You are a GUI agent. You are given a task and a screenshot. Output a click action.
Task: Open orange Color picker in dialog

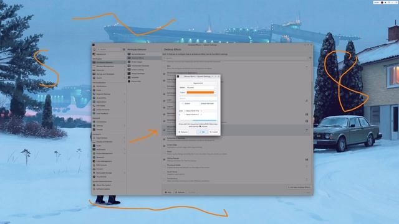201,93
